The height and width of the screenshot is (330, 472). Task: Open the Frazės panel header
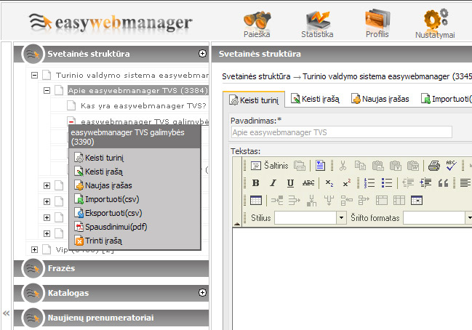(111, 268)
